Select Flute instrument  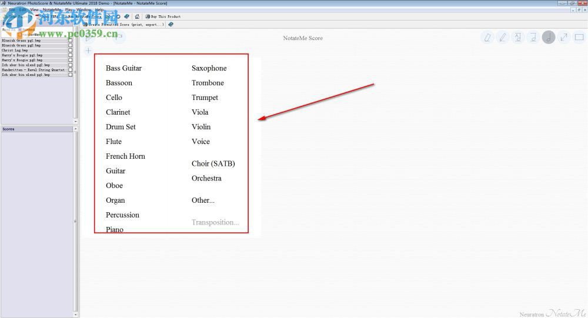click(113, 142)
